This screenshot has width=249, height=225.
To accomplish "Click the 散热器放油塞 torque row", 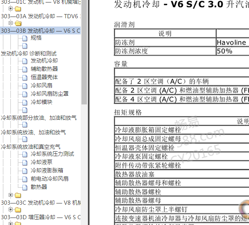I will [x=182, y=174].
